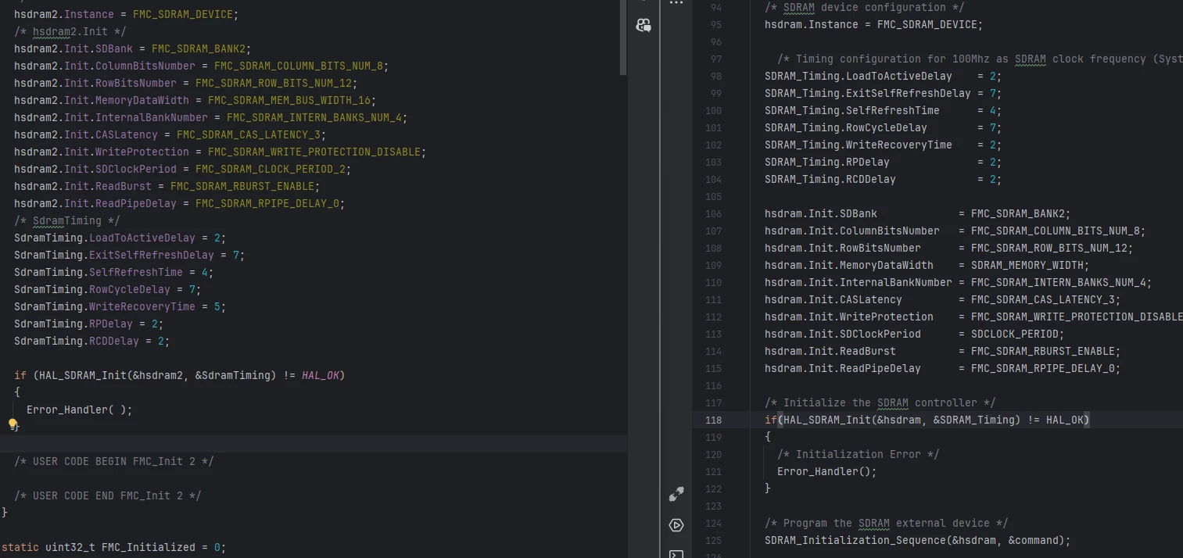This screenshot has height=558, width=1183.
Task: Click hsdram.Init.SDBank in right editor
Action: click(821, 213)
